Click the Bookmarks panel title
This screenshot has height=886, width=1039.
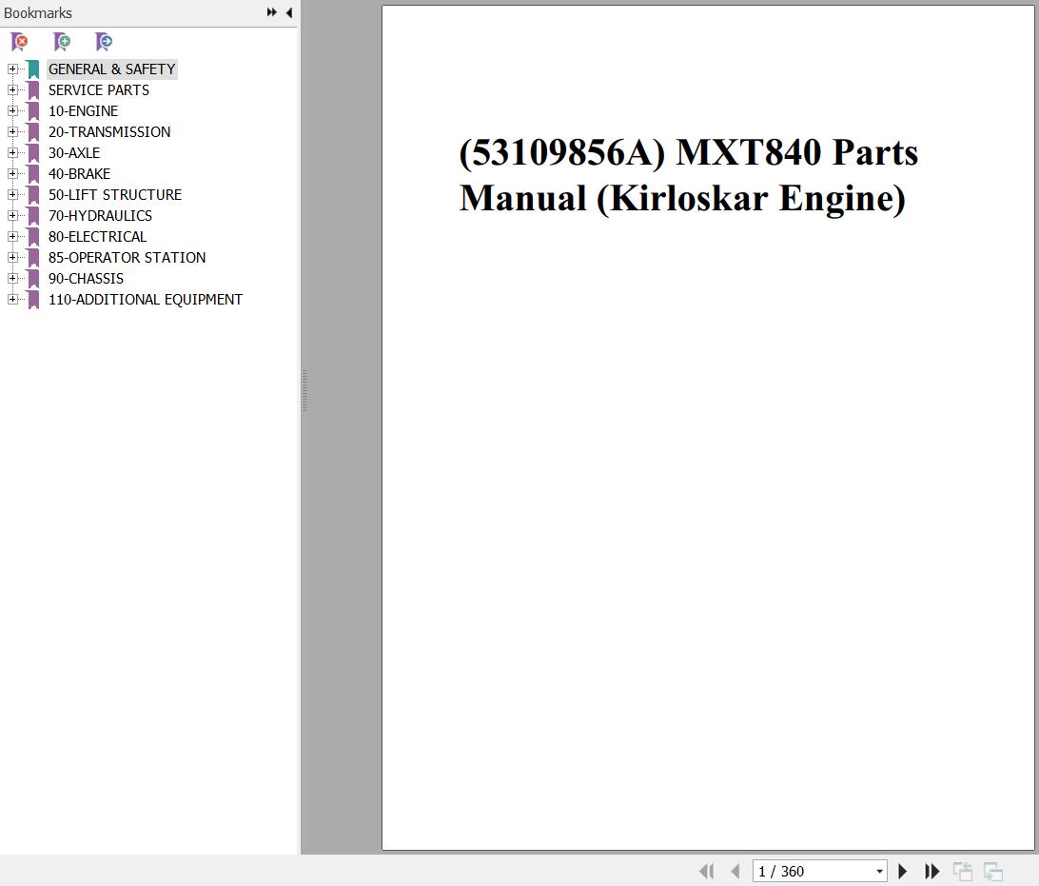coord(38,13)
